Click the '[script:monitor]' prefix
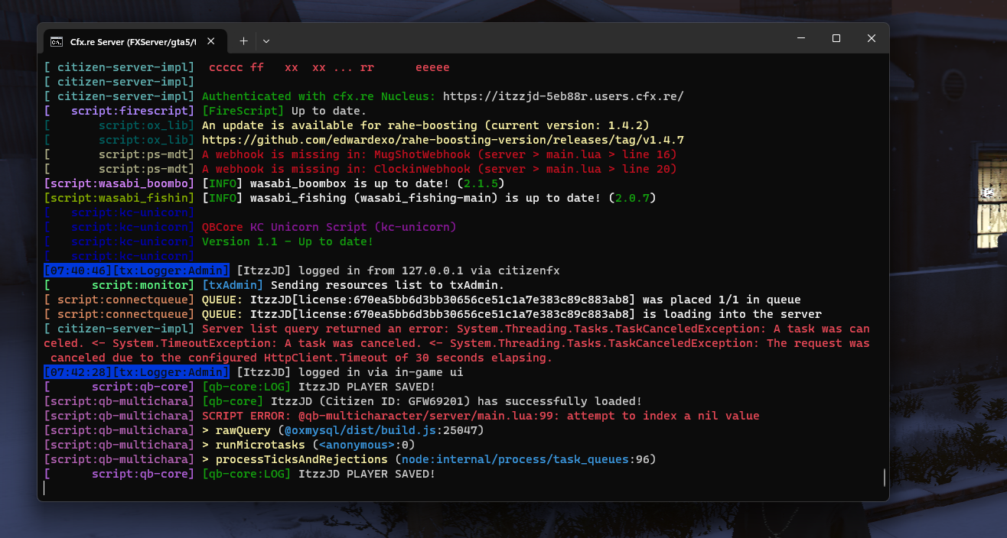The width and height of the screenshot is (1007, 538). click(119, 285)
